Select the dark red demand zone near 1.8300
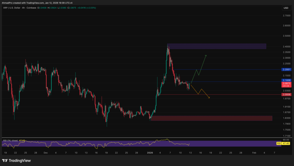 [x=212, y=118]
